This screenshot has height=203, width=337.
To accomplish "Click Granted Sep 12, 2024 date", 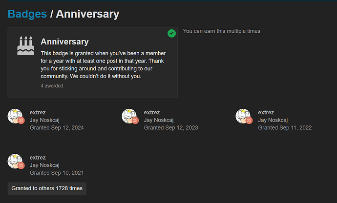I will [x=57, y=128].
